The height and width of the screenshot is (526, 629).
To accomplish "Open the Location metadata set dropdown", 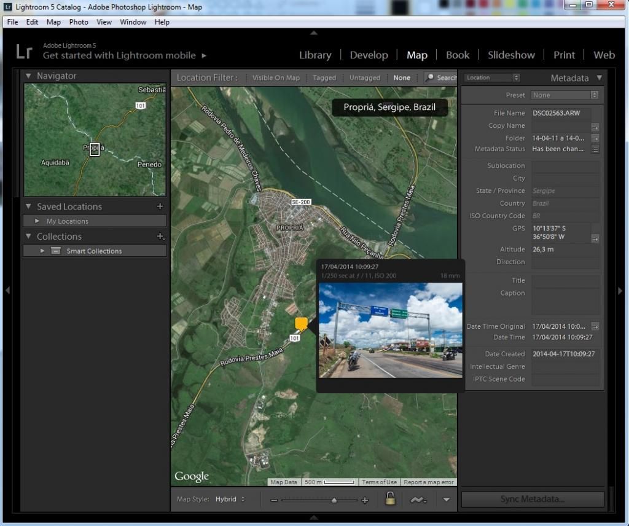I will tap(492, 77).
